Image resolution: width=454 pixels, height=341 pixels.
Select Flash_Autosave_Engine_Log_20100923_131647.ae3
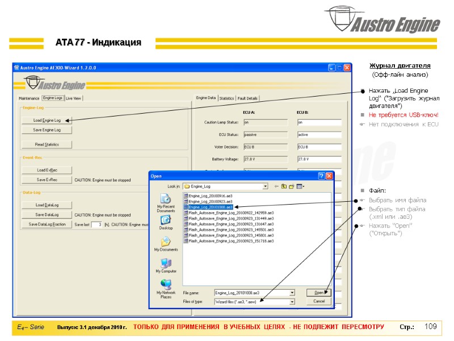(229, 224)
